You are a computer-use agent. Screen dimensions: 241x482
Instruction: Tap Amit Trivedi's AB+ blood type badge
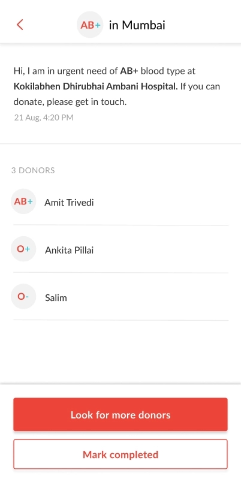tap(23, 201)
